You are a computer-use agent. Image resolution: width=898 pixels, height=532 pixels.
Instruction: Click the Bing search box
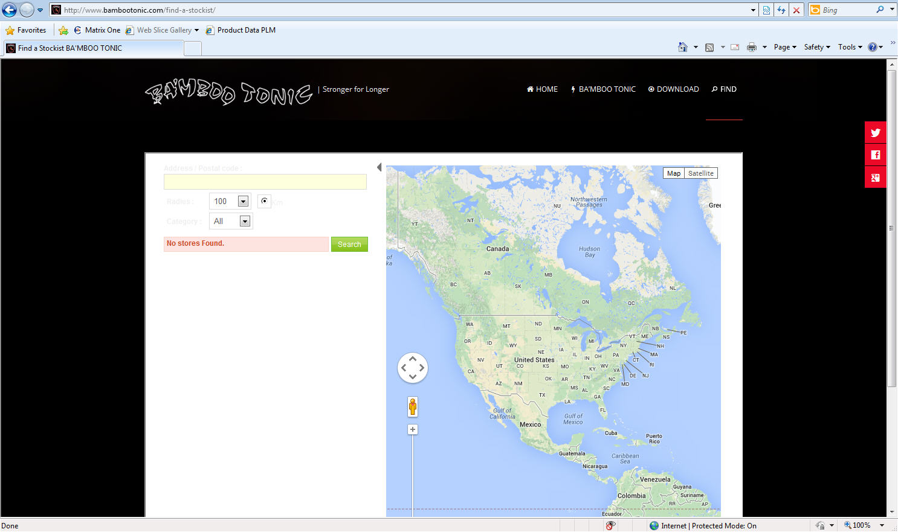[846, 10]
